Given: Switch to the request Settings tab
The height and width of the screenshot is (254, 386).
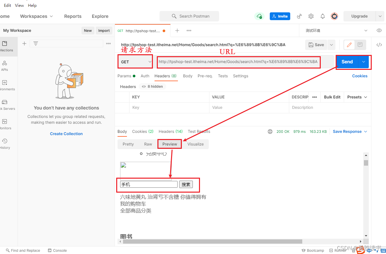Looking at the screenshot, I should coord(241,76).
